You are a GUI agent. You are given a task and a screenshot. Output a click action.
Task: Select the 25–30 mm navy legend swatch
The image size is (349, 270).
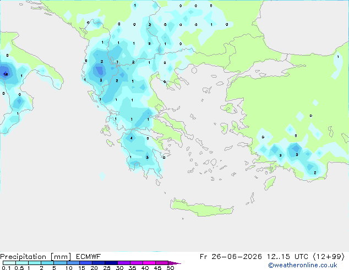pos(111,263)
